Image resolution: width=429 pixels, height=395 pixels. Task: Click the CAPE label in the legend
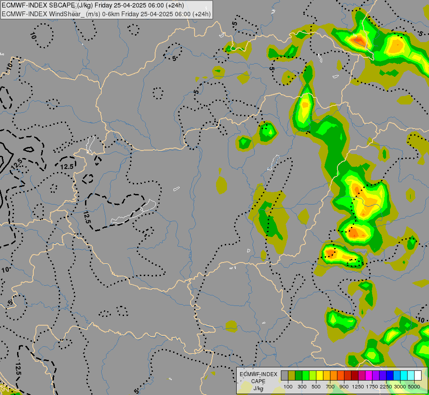pyautogui.click(x=258, y=381)
